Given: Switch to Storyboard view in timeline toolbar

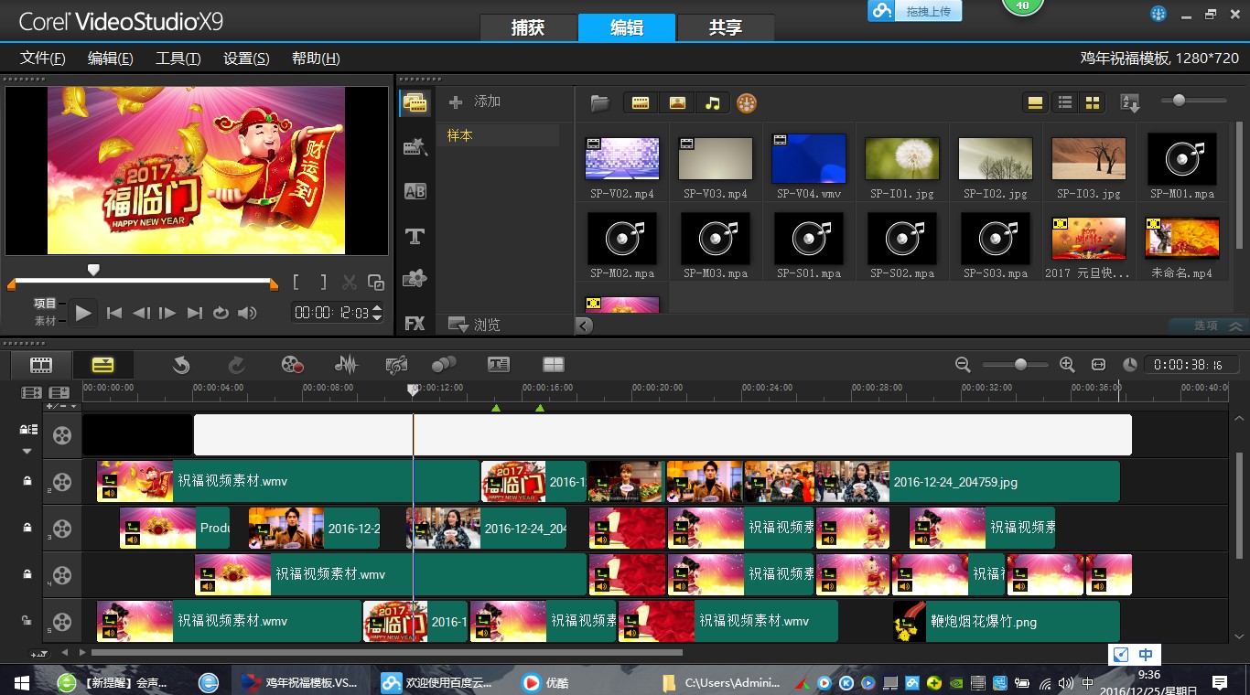Looking at the screenshot, I should tap(41, 365).
